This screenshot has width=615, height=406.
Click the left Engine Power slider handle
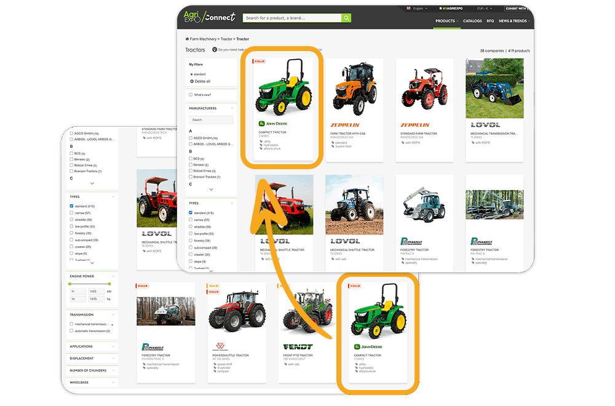(x=69, y=284)
